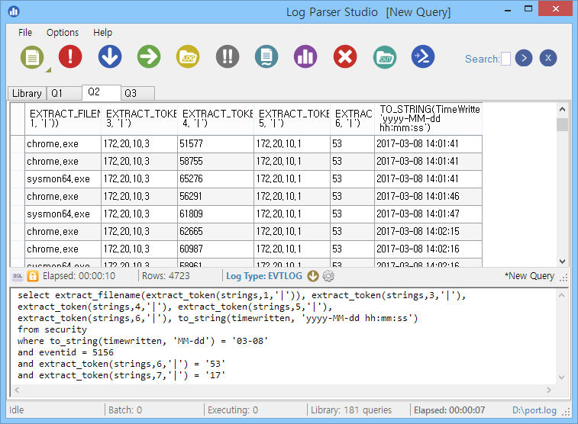578x424 pixels.
Task: Sort by the TO_STRING(TimeWritten) column header
Action: click(x=428, y=118)
